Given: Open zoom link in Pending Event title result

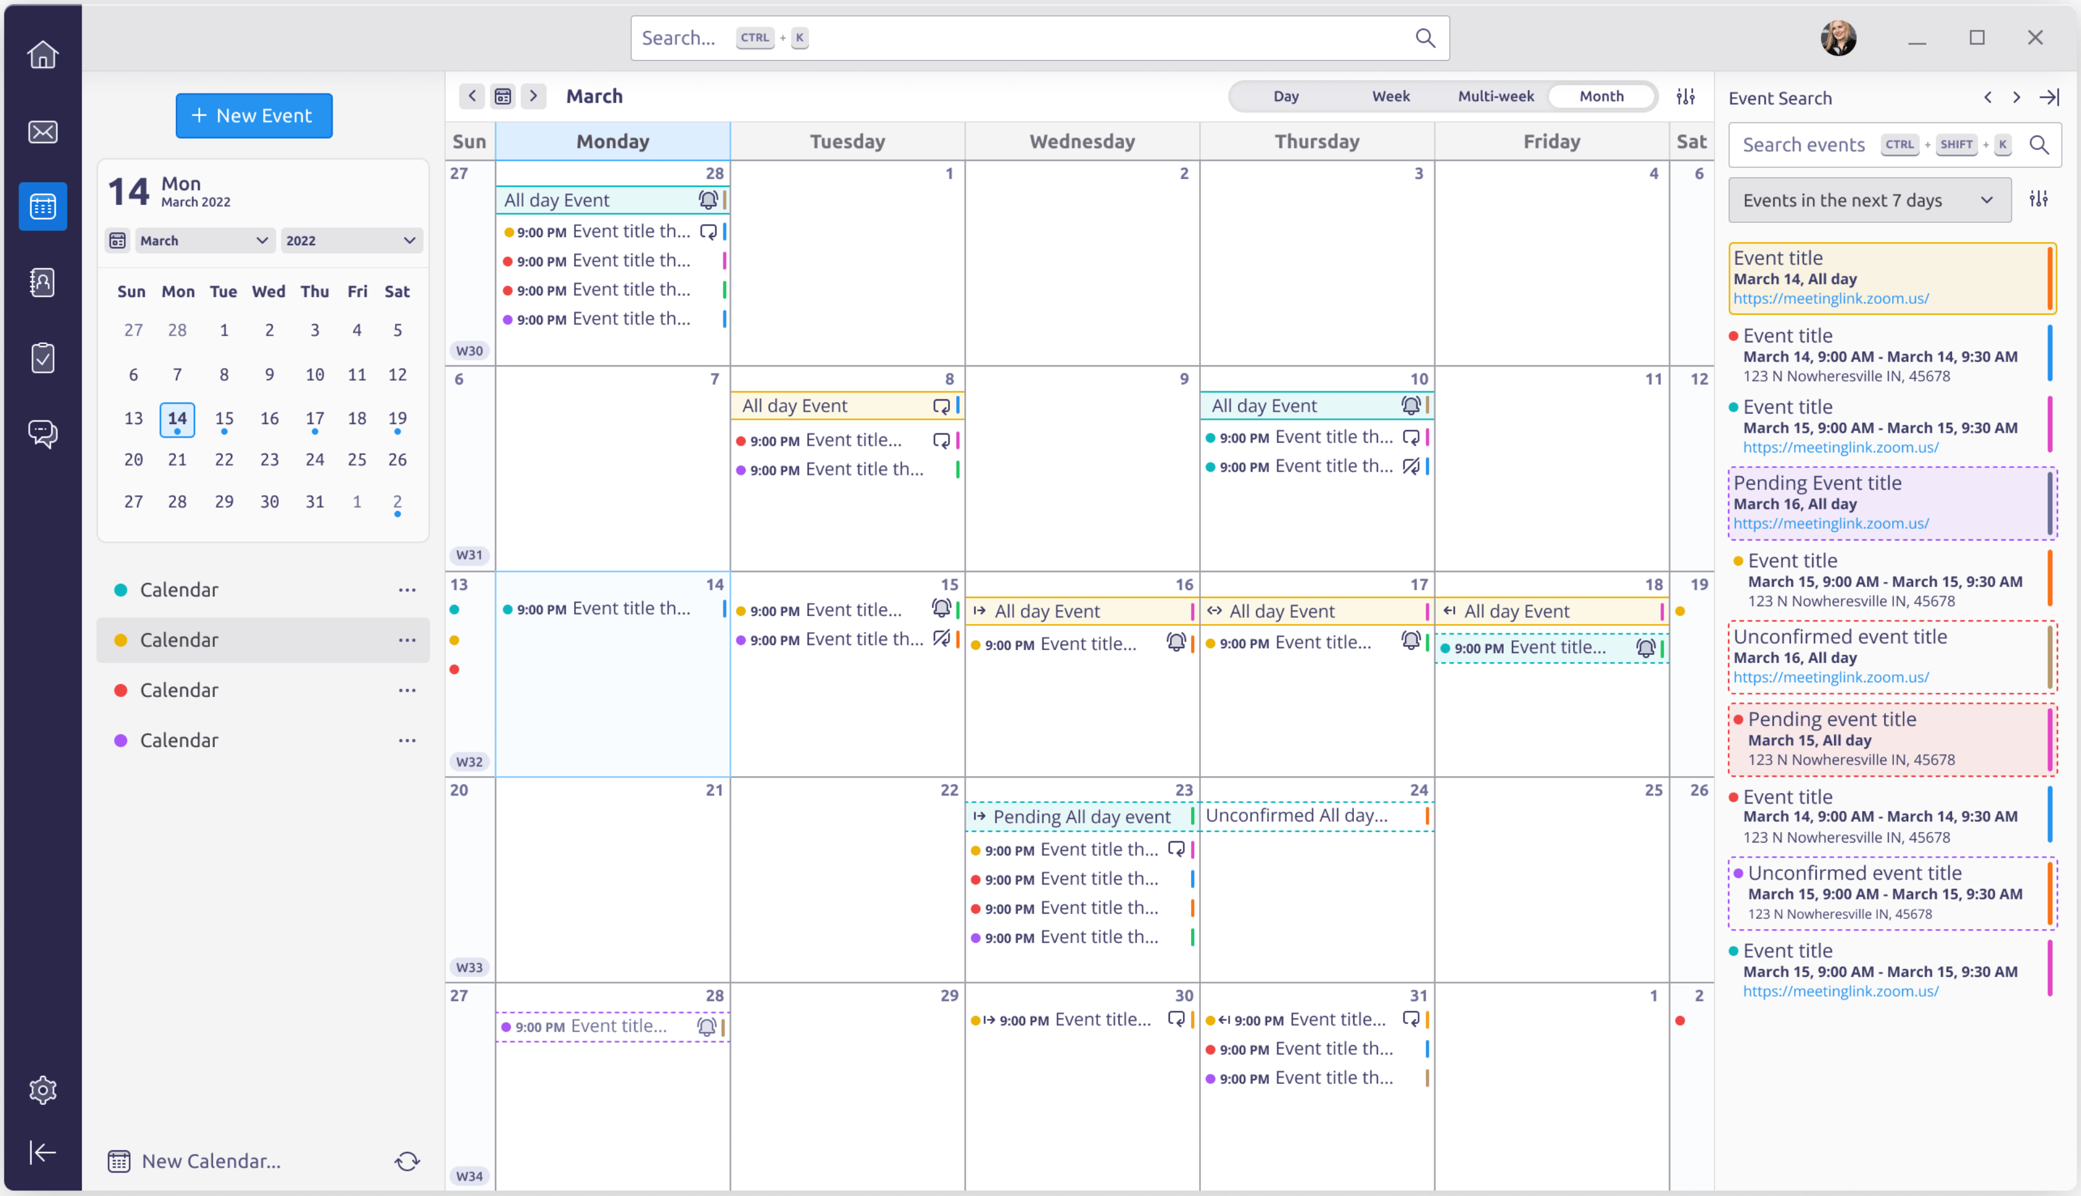Looking at the screenshot, I should (1830, 523).
